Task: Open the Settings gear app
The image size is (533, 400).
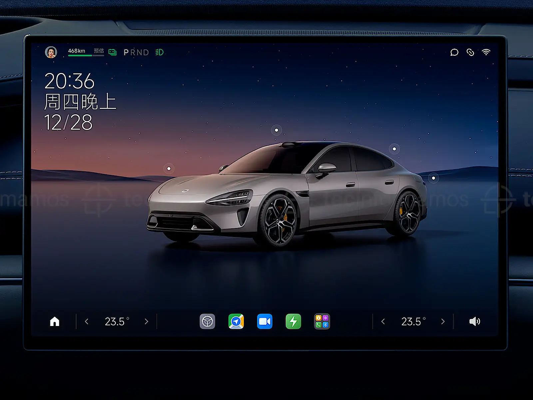Action: pyautogui.click(x=207, y=321)
